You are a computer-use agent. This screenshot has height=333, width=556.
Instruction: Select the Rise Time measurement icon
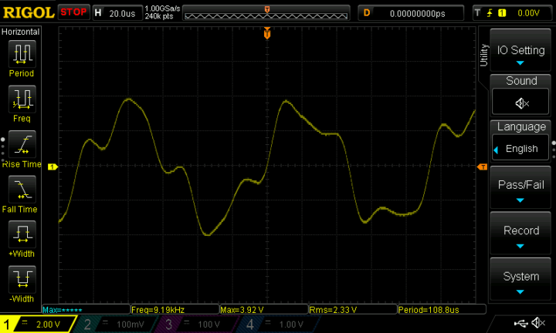tap(22, 144)
